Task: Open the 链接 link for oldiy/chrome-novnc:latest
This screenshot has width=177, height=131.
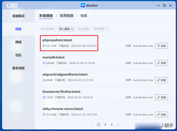Action: 162,114
